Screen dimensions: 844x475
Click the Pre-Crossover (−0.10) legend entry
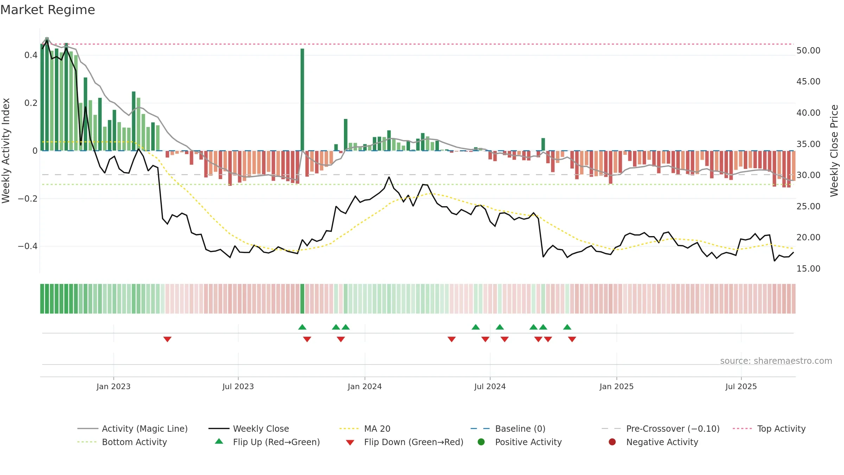pos(661,429)
